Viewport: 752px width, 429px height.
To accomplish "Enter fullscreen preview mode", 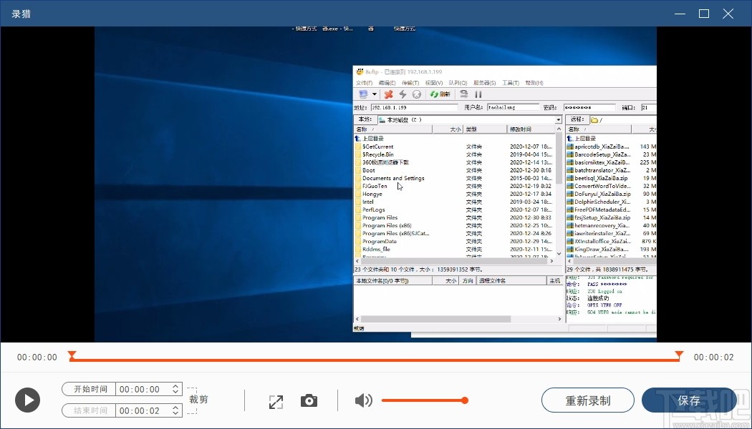I will (276, 401).
